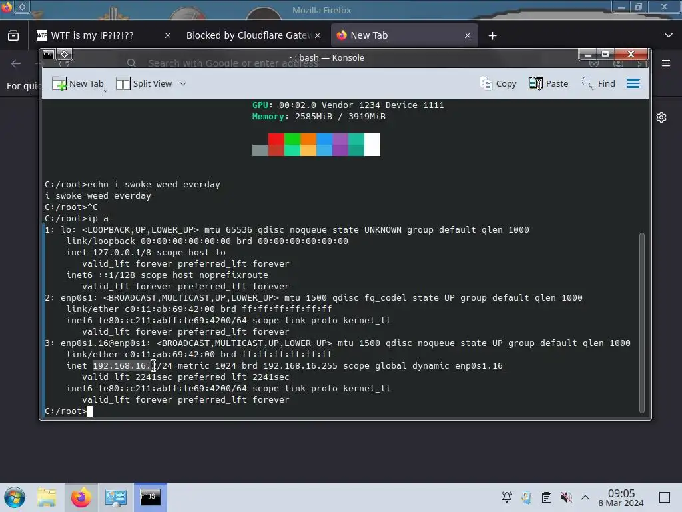This screenshot has height=512, width=682.
Task: Open new tab page settings gear
Action: pos(661,117)
